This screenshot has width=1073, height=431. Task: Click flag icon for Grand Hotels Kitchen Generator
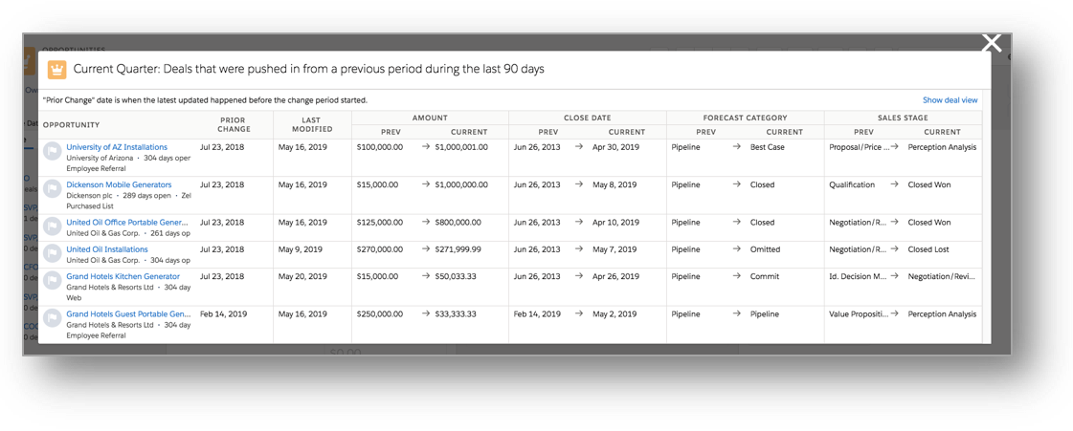click(52, 281)
